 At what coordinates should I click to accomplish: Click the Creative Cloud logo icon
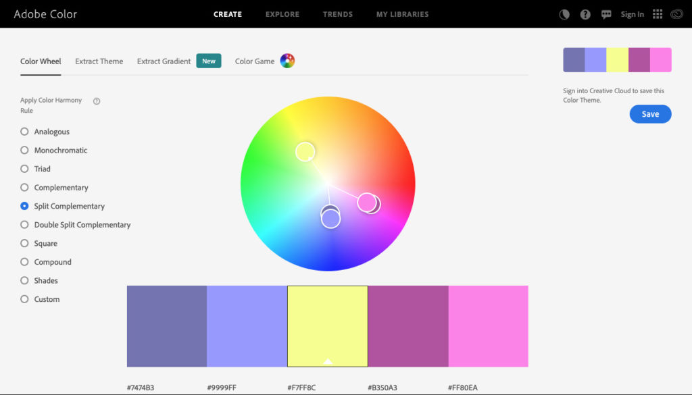click(677, 14)
